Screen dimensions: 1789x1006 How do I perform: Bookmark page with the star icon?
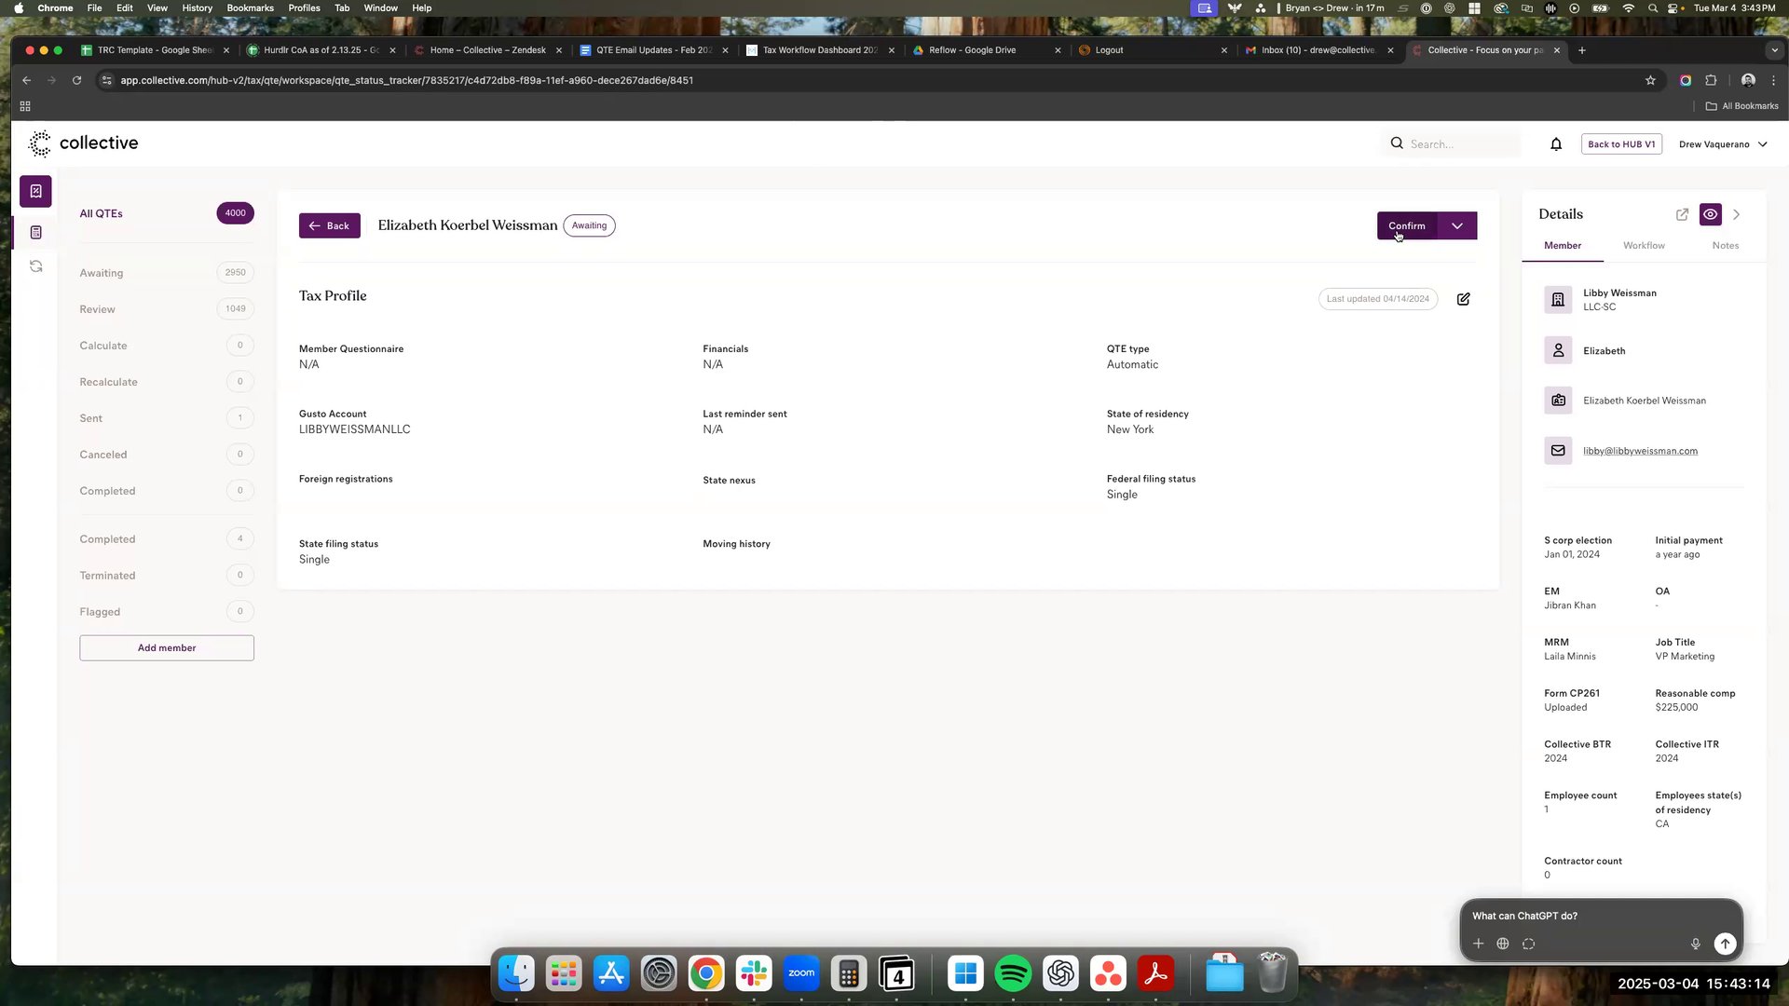click(x=1650, y=80)
